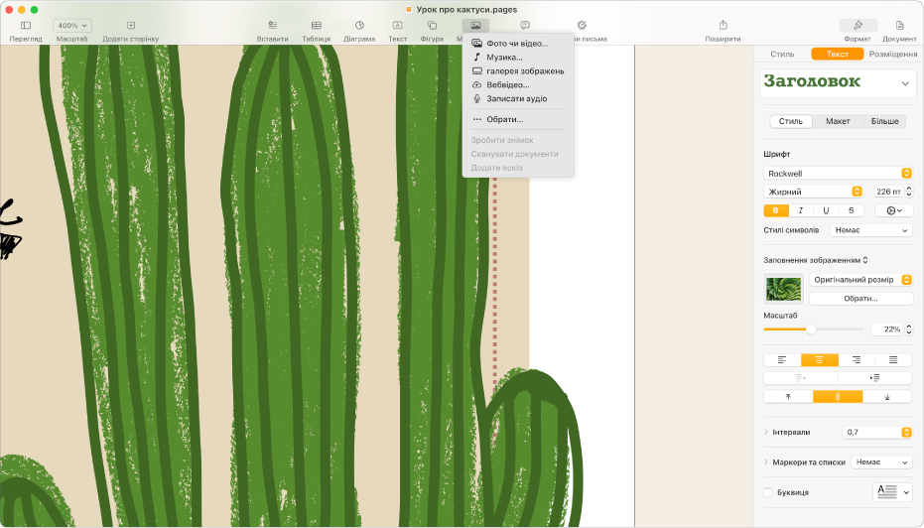Open the drop cap style dropdown
The image size is (924, 528).
pos(892,491)
